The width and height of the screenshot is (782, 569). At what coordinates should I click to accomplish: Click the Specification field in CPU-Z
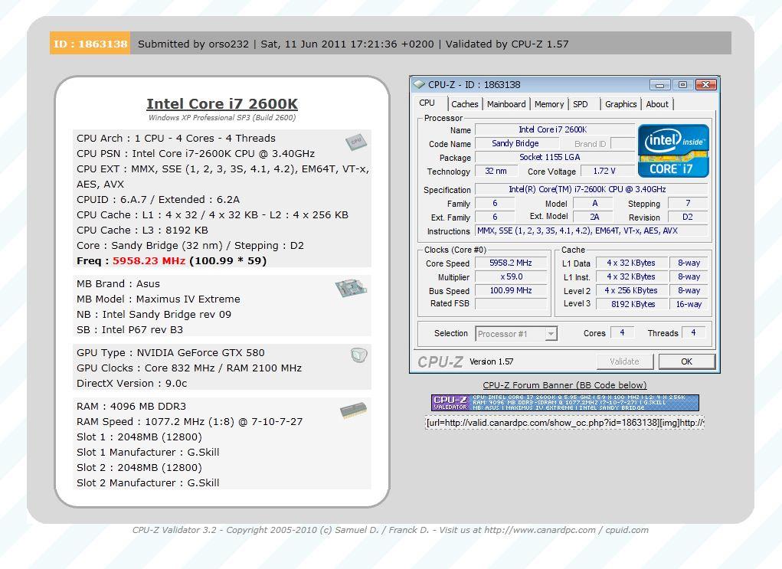tap(591, 189)
